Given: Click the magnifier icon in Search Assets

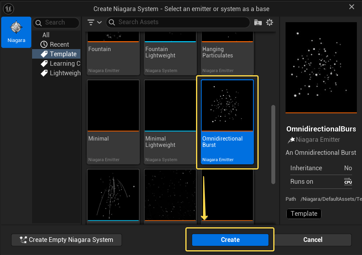Looking at the screenshot, I should (112, 22).
